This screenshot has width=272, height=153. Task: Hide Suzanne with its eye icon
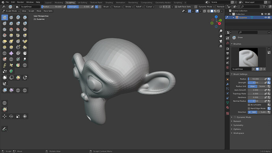[266, 17]
